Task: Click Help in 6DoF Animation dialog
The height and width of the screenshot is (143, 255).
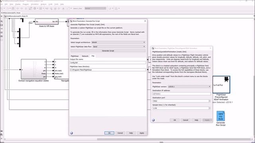Action: 196,120
